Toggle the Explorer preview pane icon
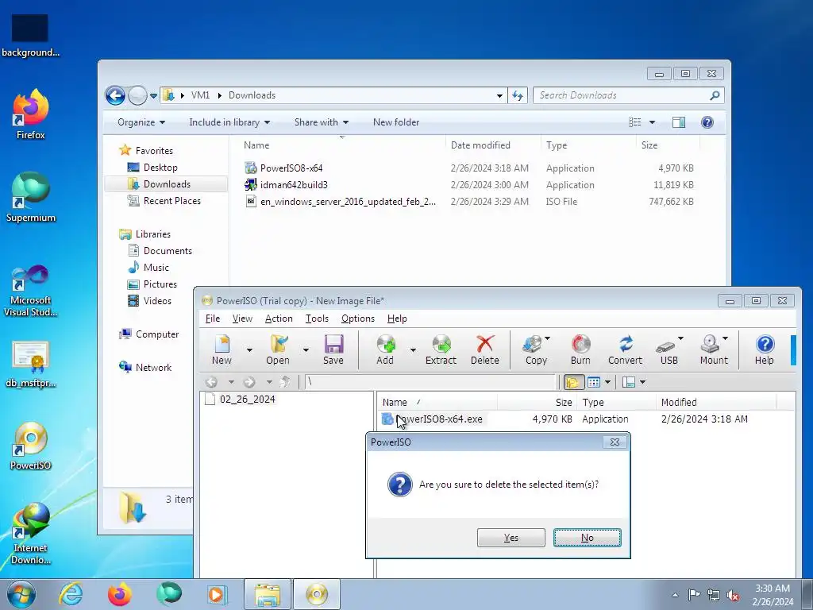 tap(679, 122)
